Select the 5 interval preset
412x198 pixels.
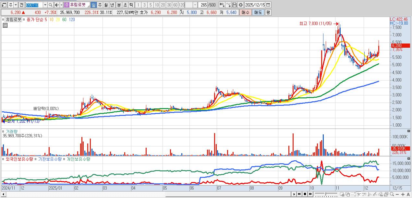coord(151,5)
